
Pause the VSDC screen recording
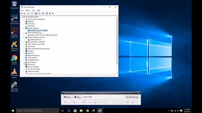coord(67,97)
